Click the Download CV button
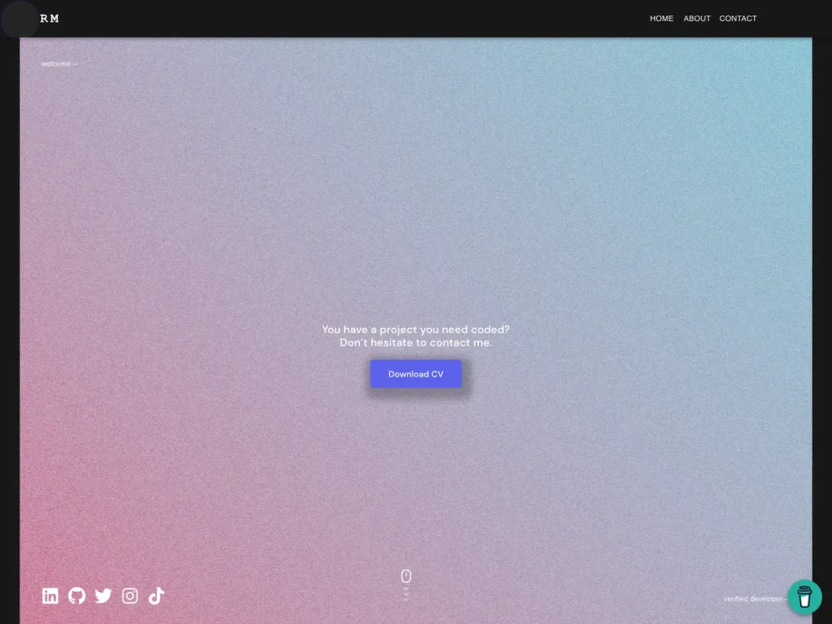832x624 pixels. (415, 373)
